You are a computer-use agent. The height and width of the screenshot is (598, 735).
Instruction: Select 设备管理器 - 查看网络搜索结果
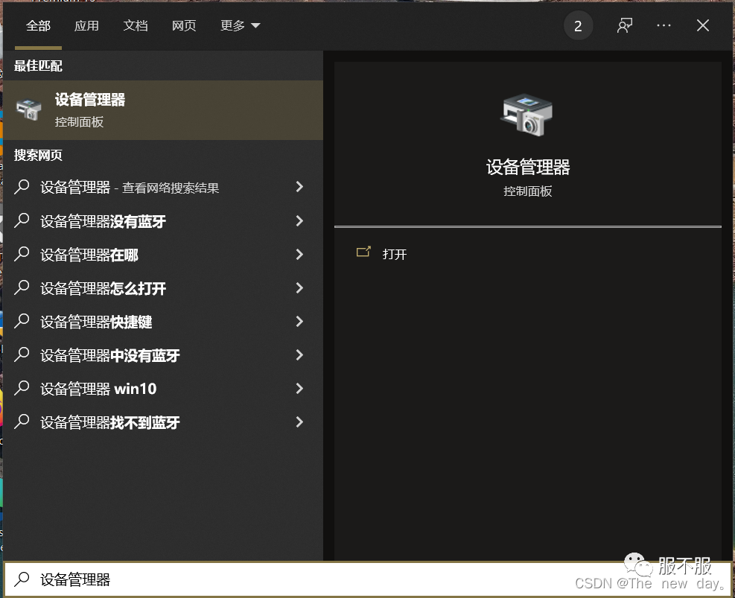click(163, 188)
